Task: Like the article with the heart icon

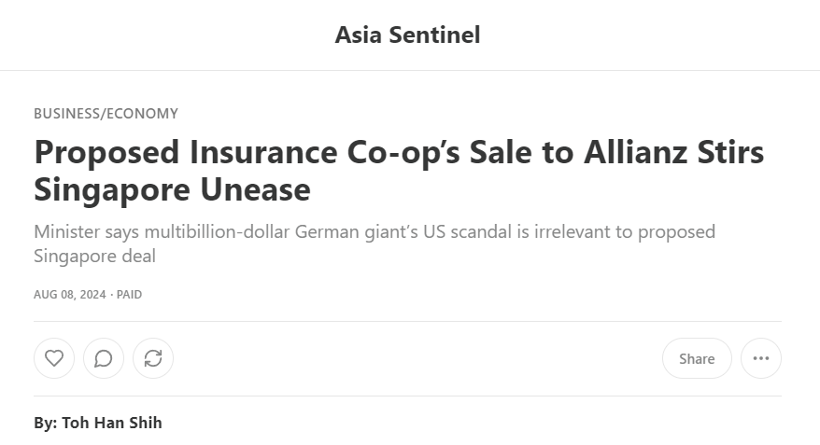Action: click(54, 358)
